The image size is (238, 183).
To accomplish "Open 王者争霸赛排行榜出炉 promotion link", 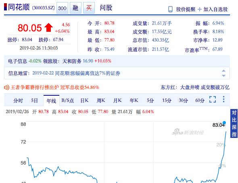I will pos(55,87).
